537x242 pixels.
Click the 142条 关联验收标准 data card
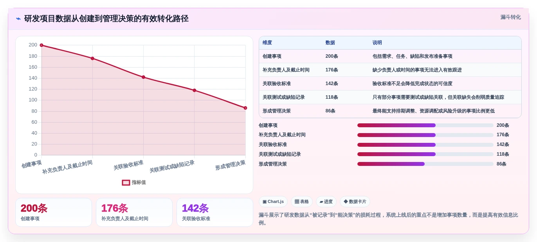[215, 212]
